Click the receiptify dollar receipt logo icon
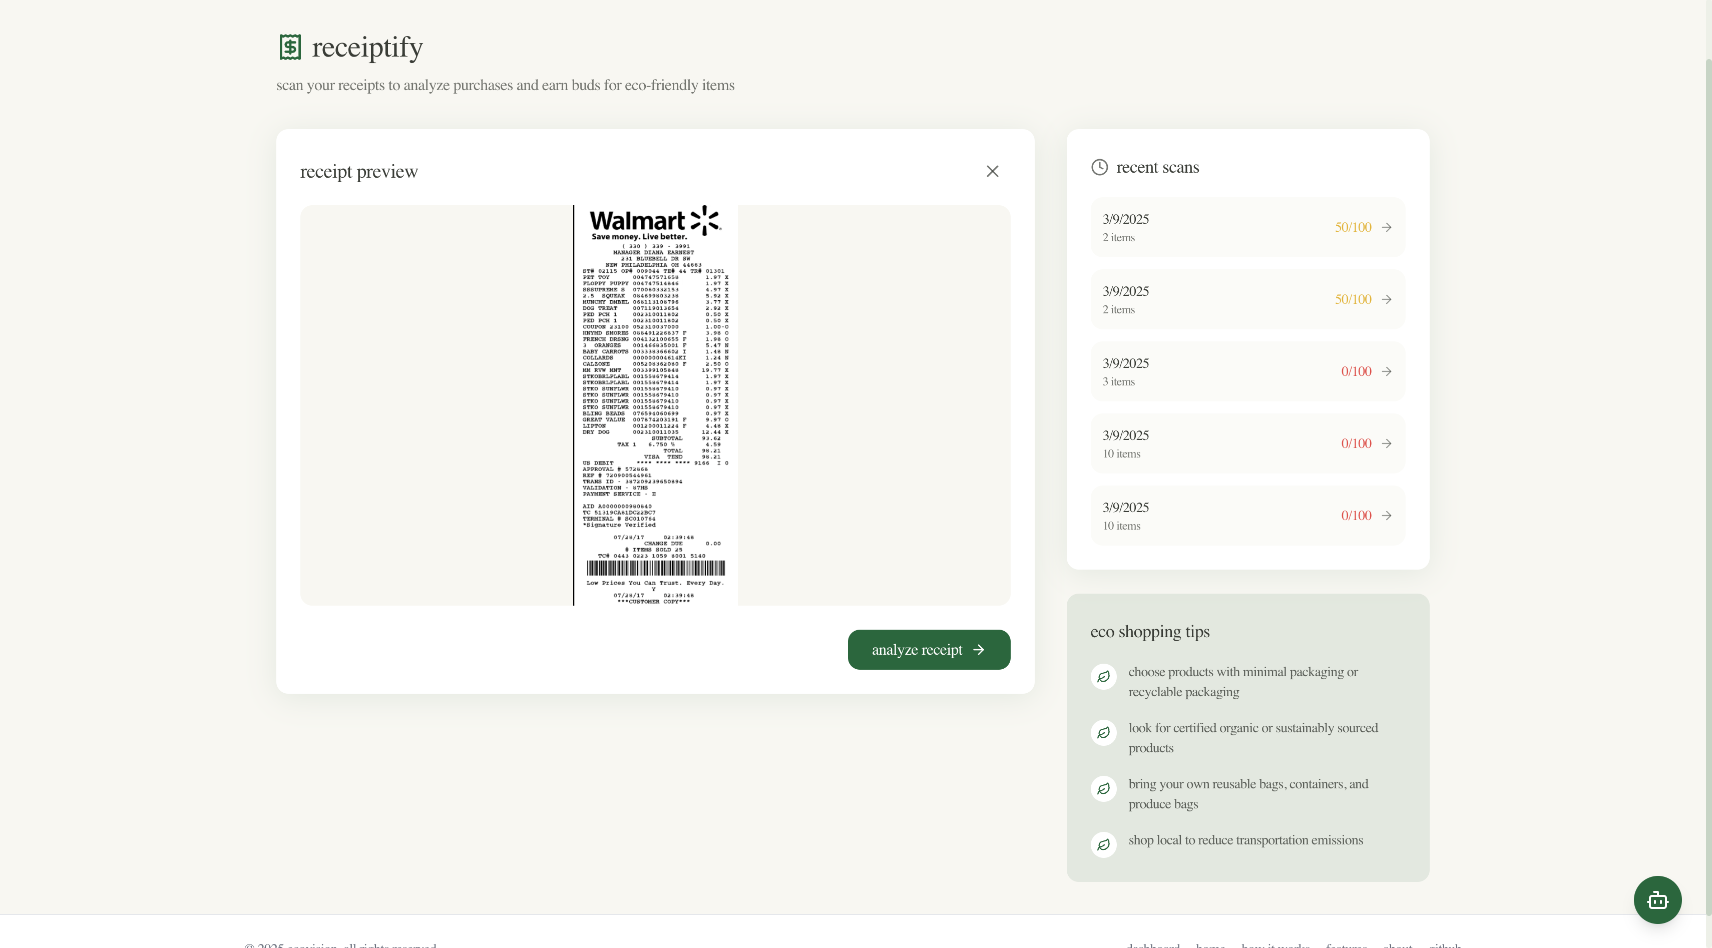 tap(290, 47)
